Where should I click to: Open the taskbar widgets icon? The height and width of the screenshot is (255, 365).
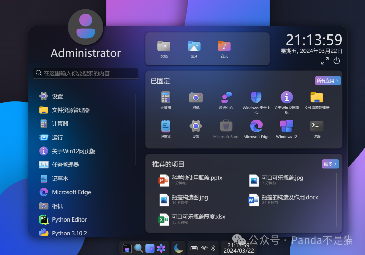150,248
